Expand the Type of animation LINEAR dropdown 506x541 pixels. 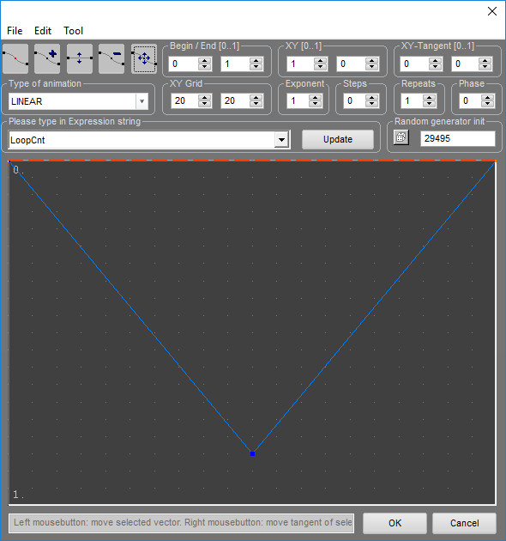pos(142,101)
